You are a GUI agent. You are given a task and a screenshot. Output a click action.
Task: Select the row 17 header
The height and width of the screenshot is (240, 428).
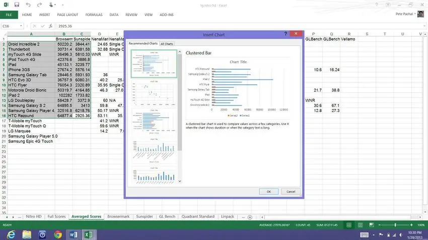tap(4, 121)
